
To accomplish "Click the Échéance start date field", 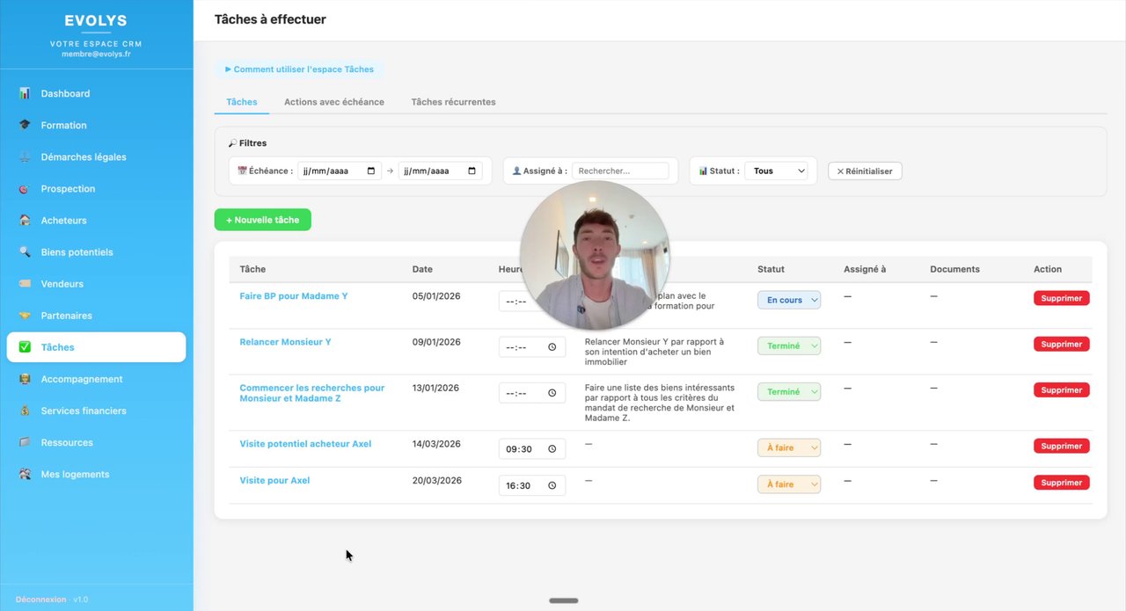I will point(340,171).
